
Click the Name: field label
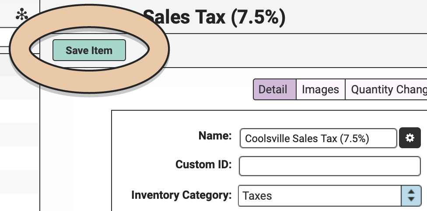(215, 136)
